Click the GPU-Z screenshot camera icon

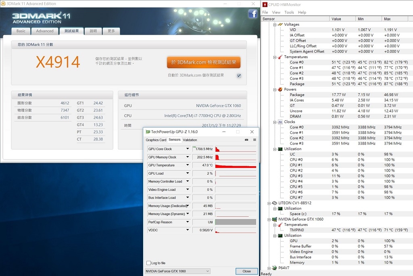pyautogui.click(x=246, y=140)
